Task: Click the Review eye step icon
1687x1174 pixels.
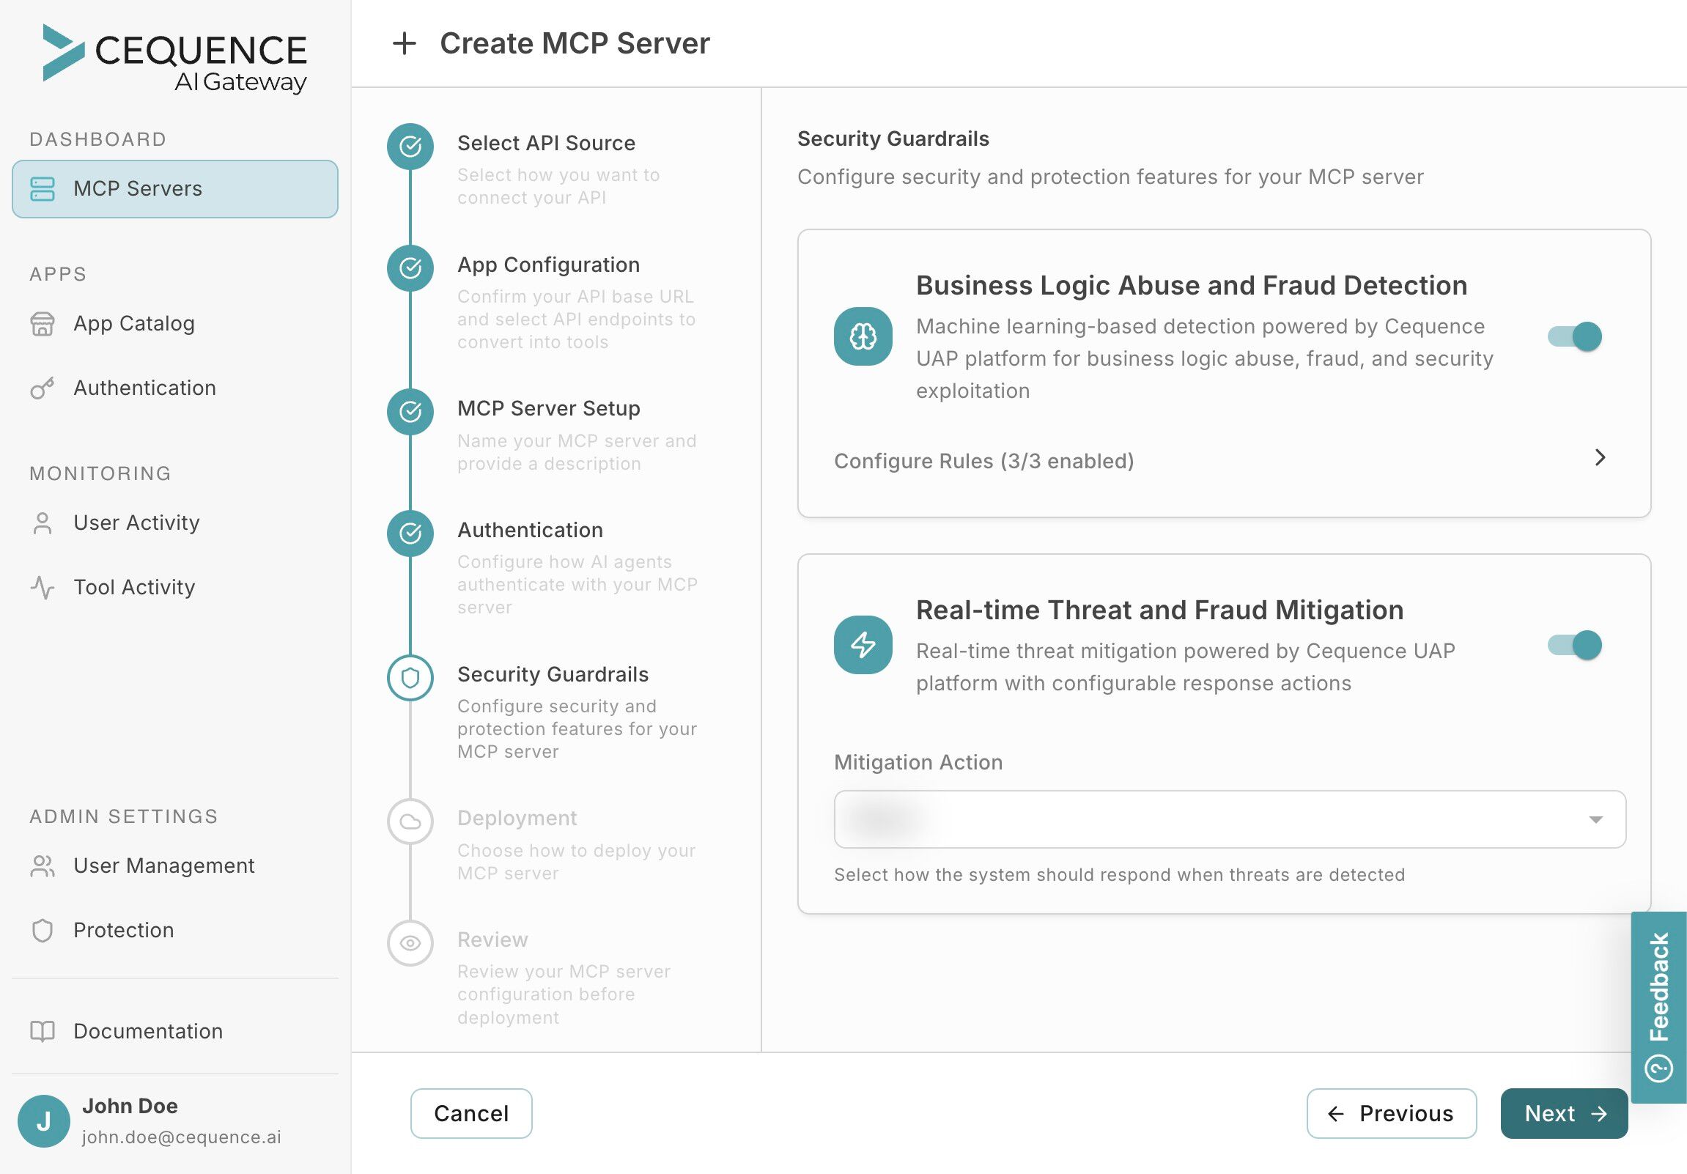Action: [x=410, y=942]
